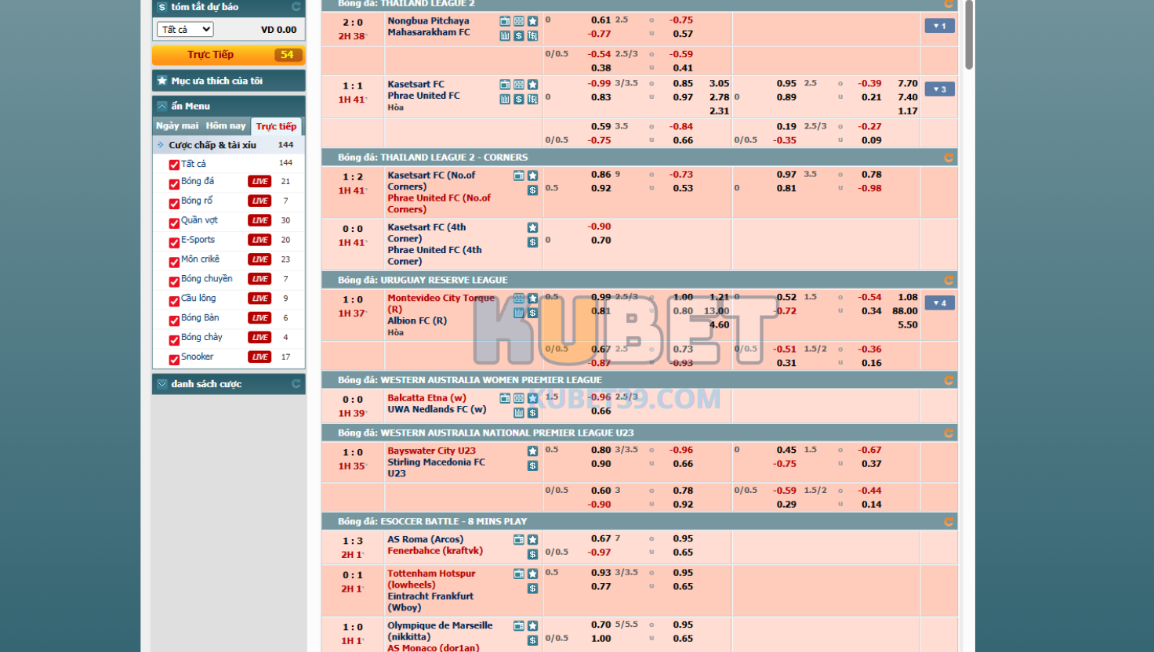The image size is (1154, 652).
Task: Switch to the Hôm nay tab
Action: [x=226, y=126]
